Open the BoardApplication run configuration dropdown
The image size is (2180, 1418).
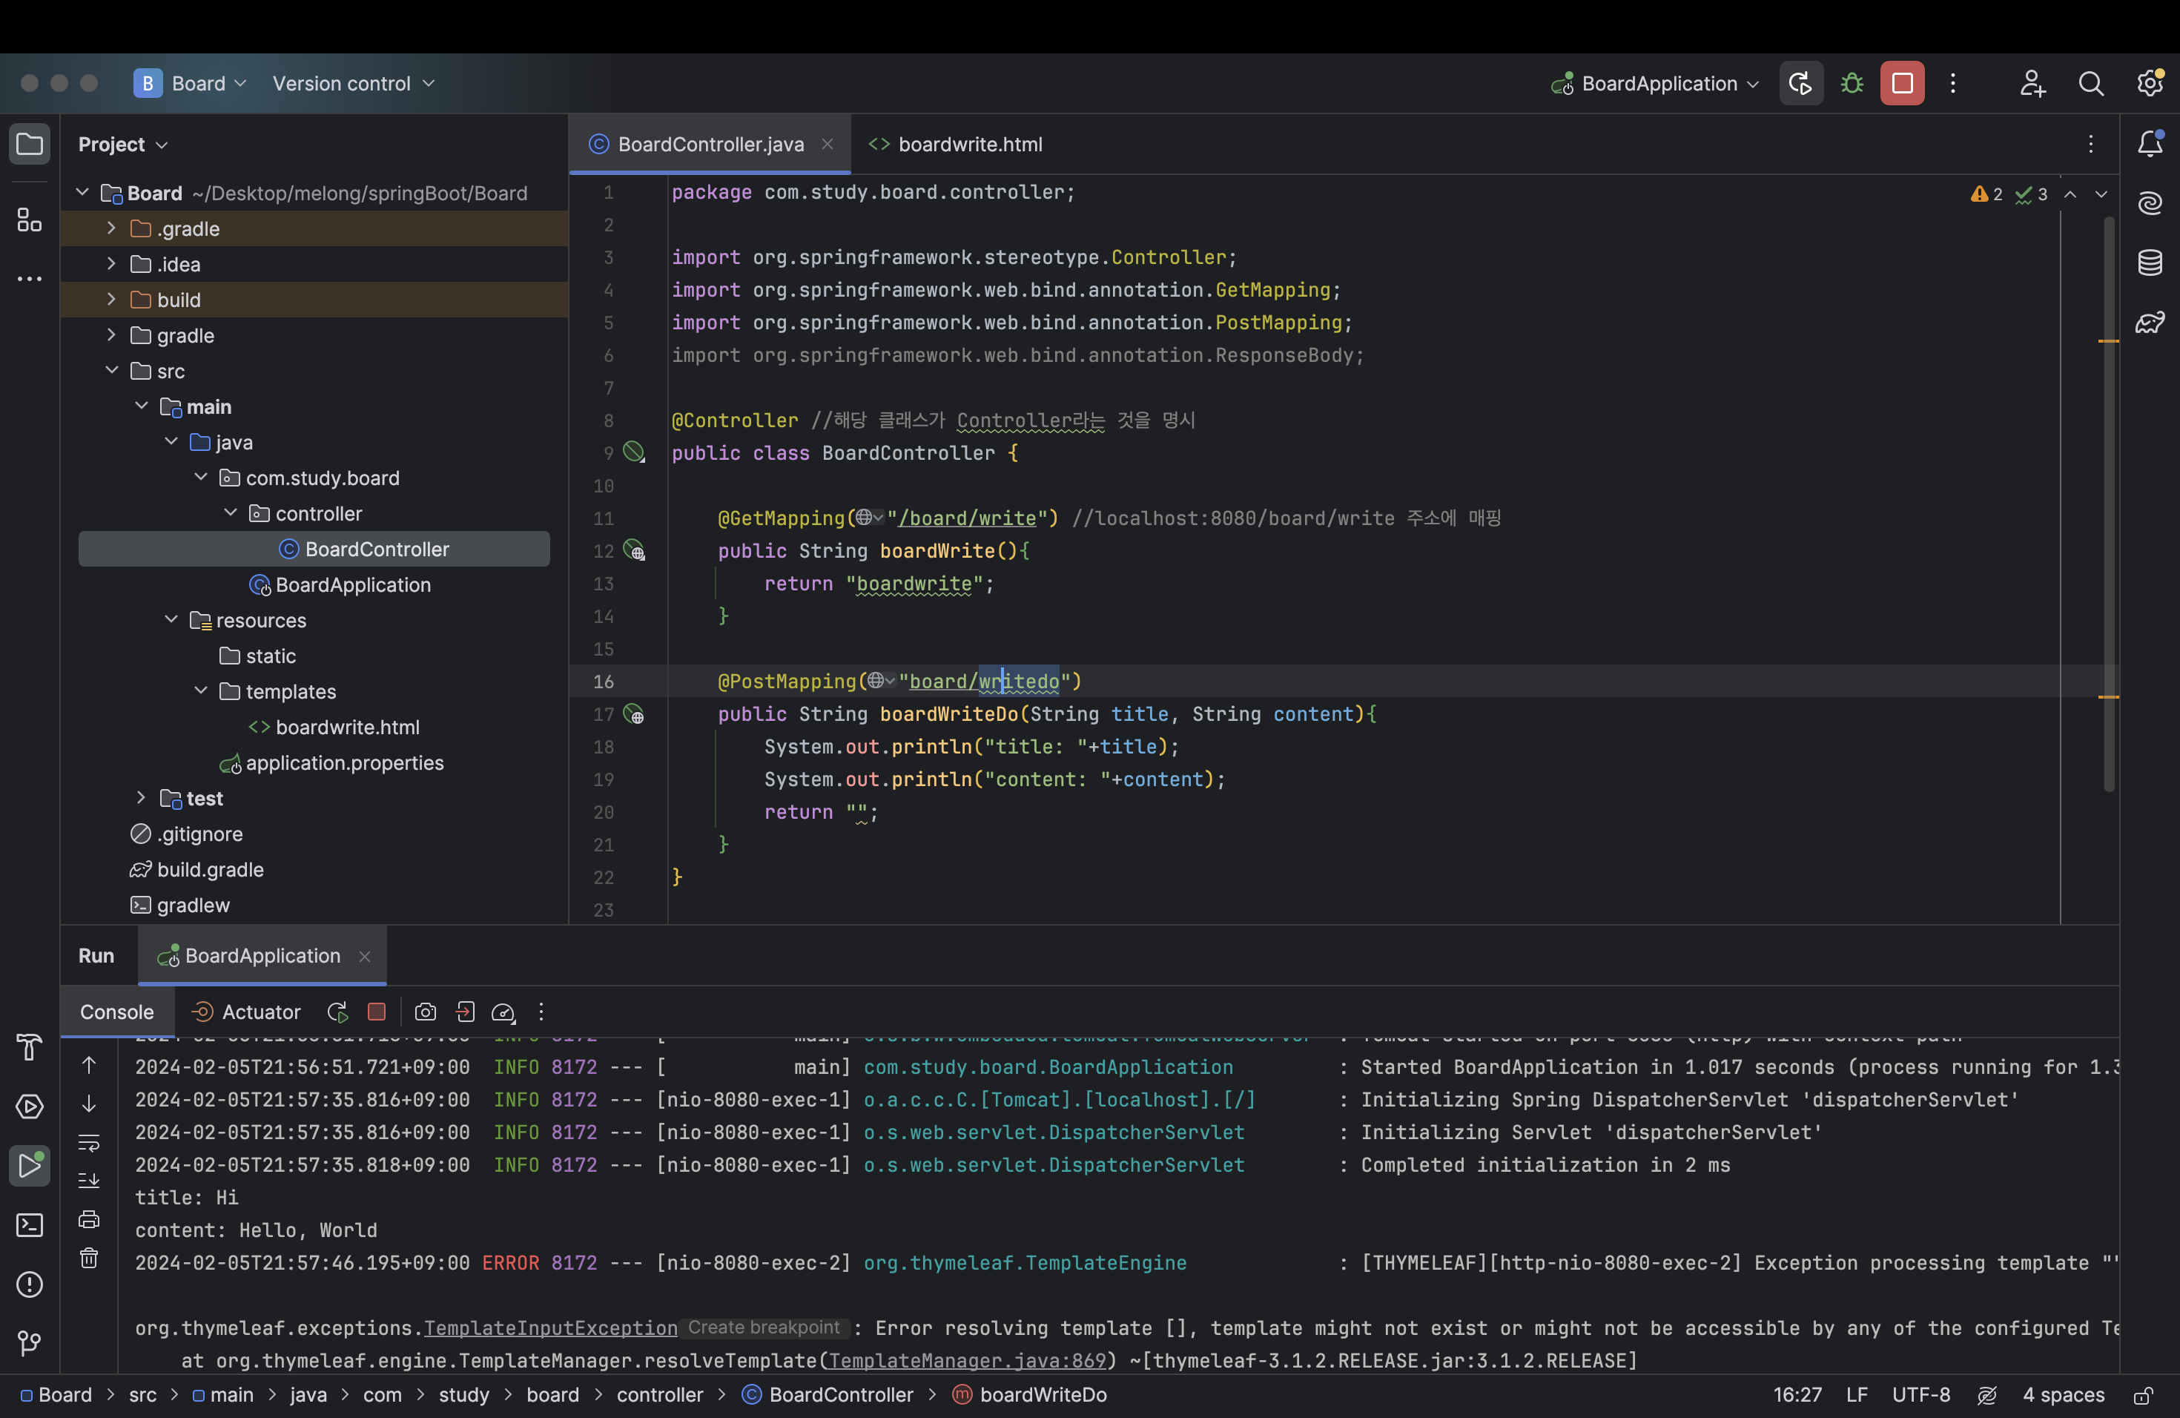[x=1658, y=83]
